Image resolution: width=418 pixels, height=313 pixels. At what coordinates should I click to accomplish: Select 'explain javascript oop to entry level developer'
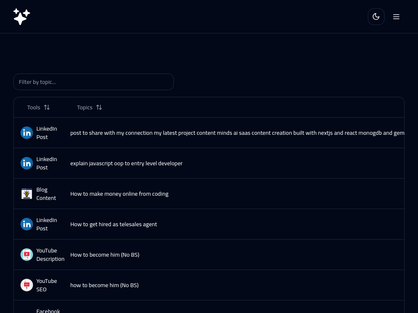click(126, 163)
